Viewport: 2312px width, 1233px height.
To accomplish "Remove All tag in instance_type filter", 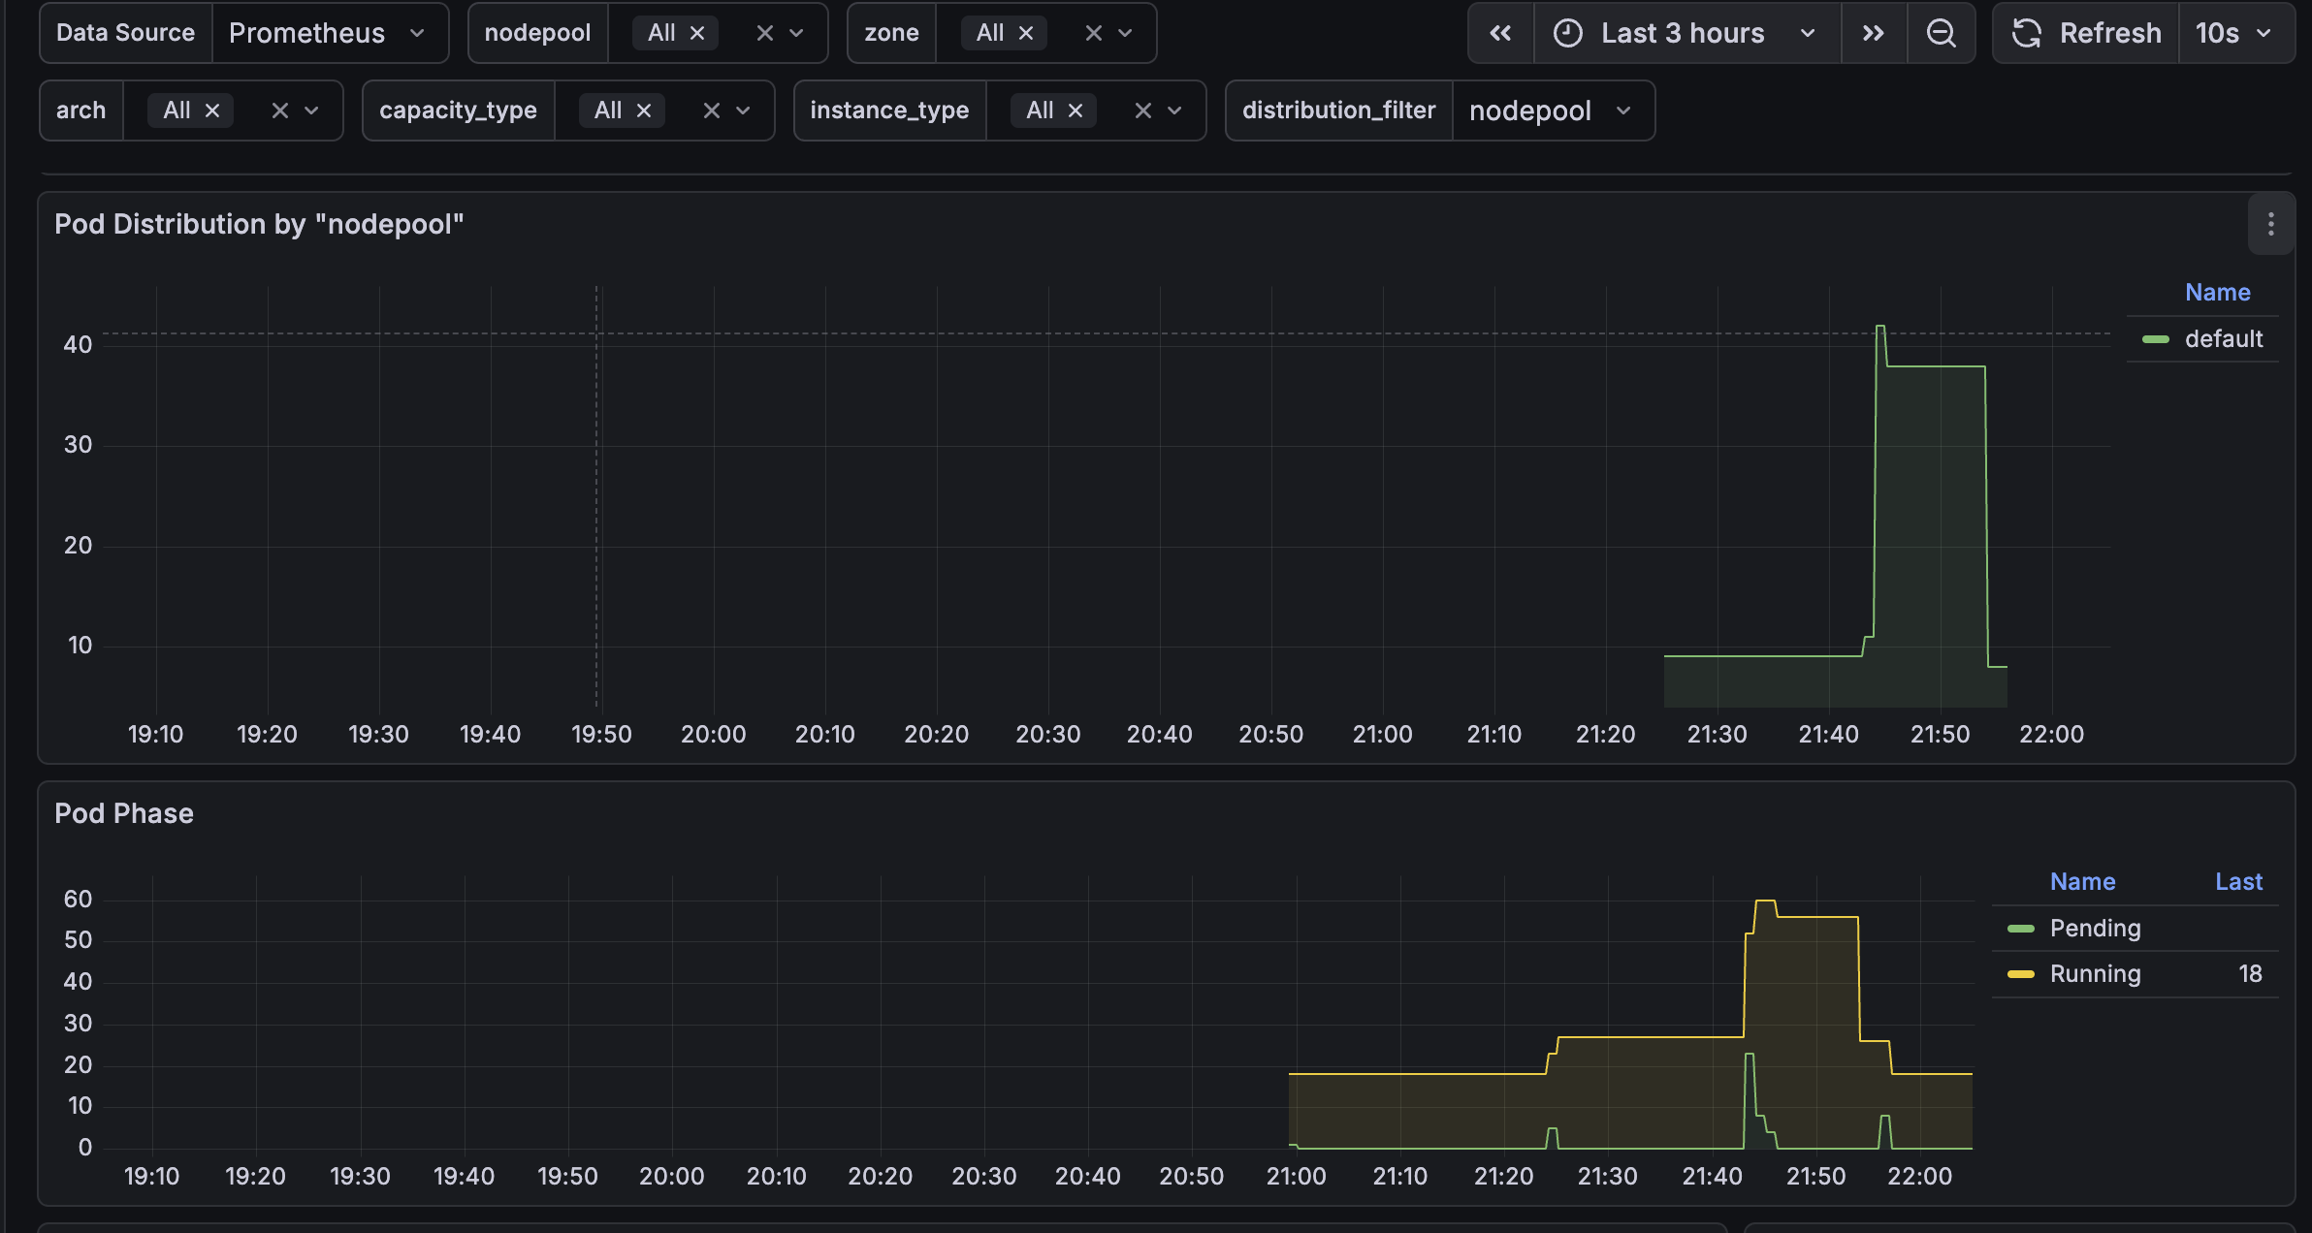I will tap(1076, 111).
